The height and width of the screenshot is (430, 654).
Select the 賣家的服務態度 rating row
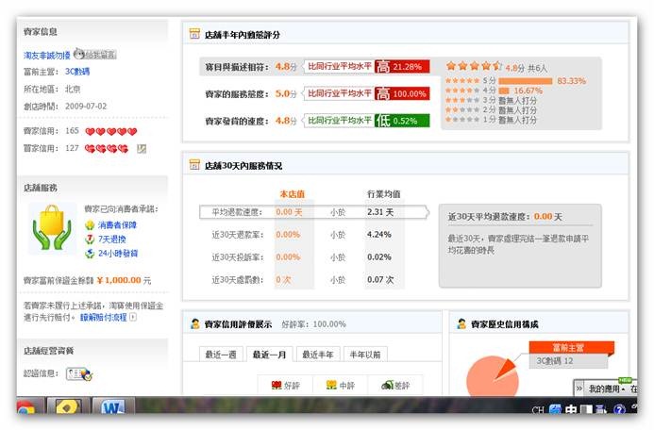coord(315,93)
